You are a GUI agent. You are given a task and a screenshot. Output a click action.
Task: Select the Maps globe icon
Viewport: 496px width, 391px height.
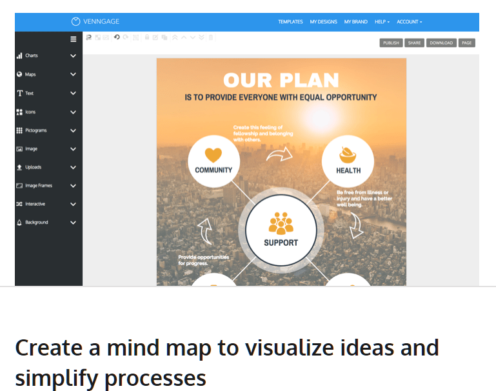click(x=19, y=74)
